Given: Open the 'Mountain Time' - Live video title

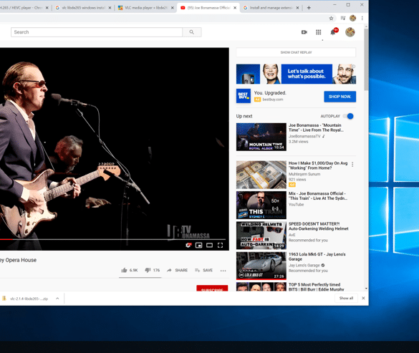Looking at the screenshot, I should (x=316, y=127).
